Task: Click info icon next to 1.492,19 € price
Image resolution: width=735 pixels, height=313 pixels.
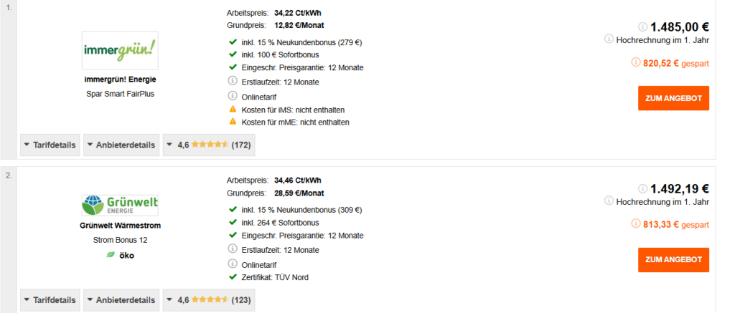Action: pos(642,188)
